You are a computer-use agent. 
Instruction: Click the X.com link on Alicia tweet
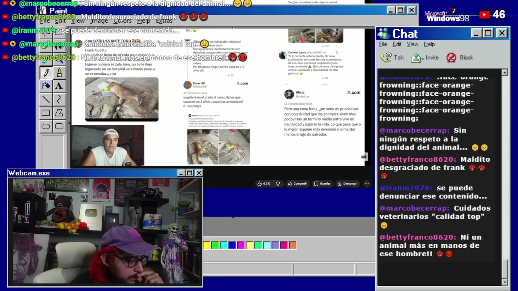point(353,93)
